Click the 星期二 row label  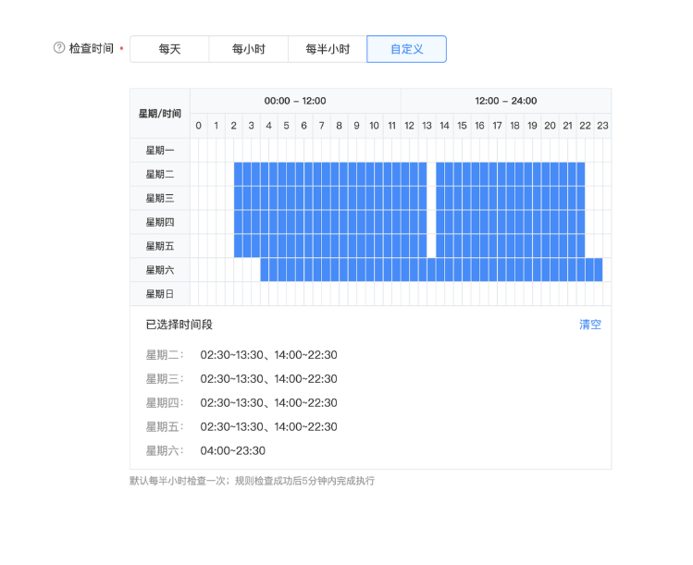[160, 174]
